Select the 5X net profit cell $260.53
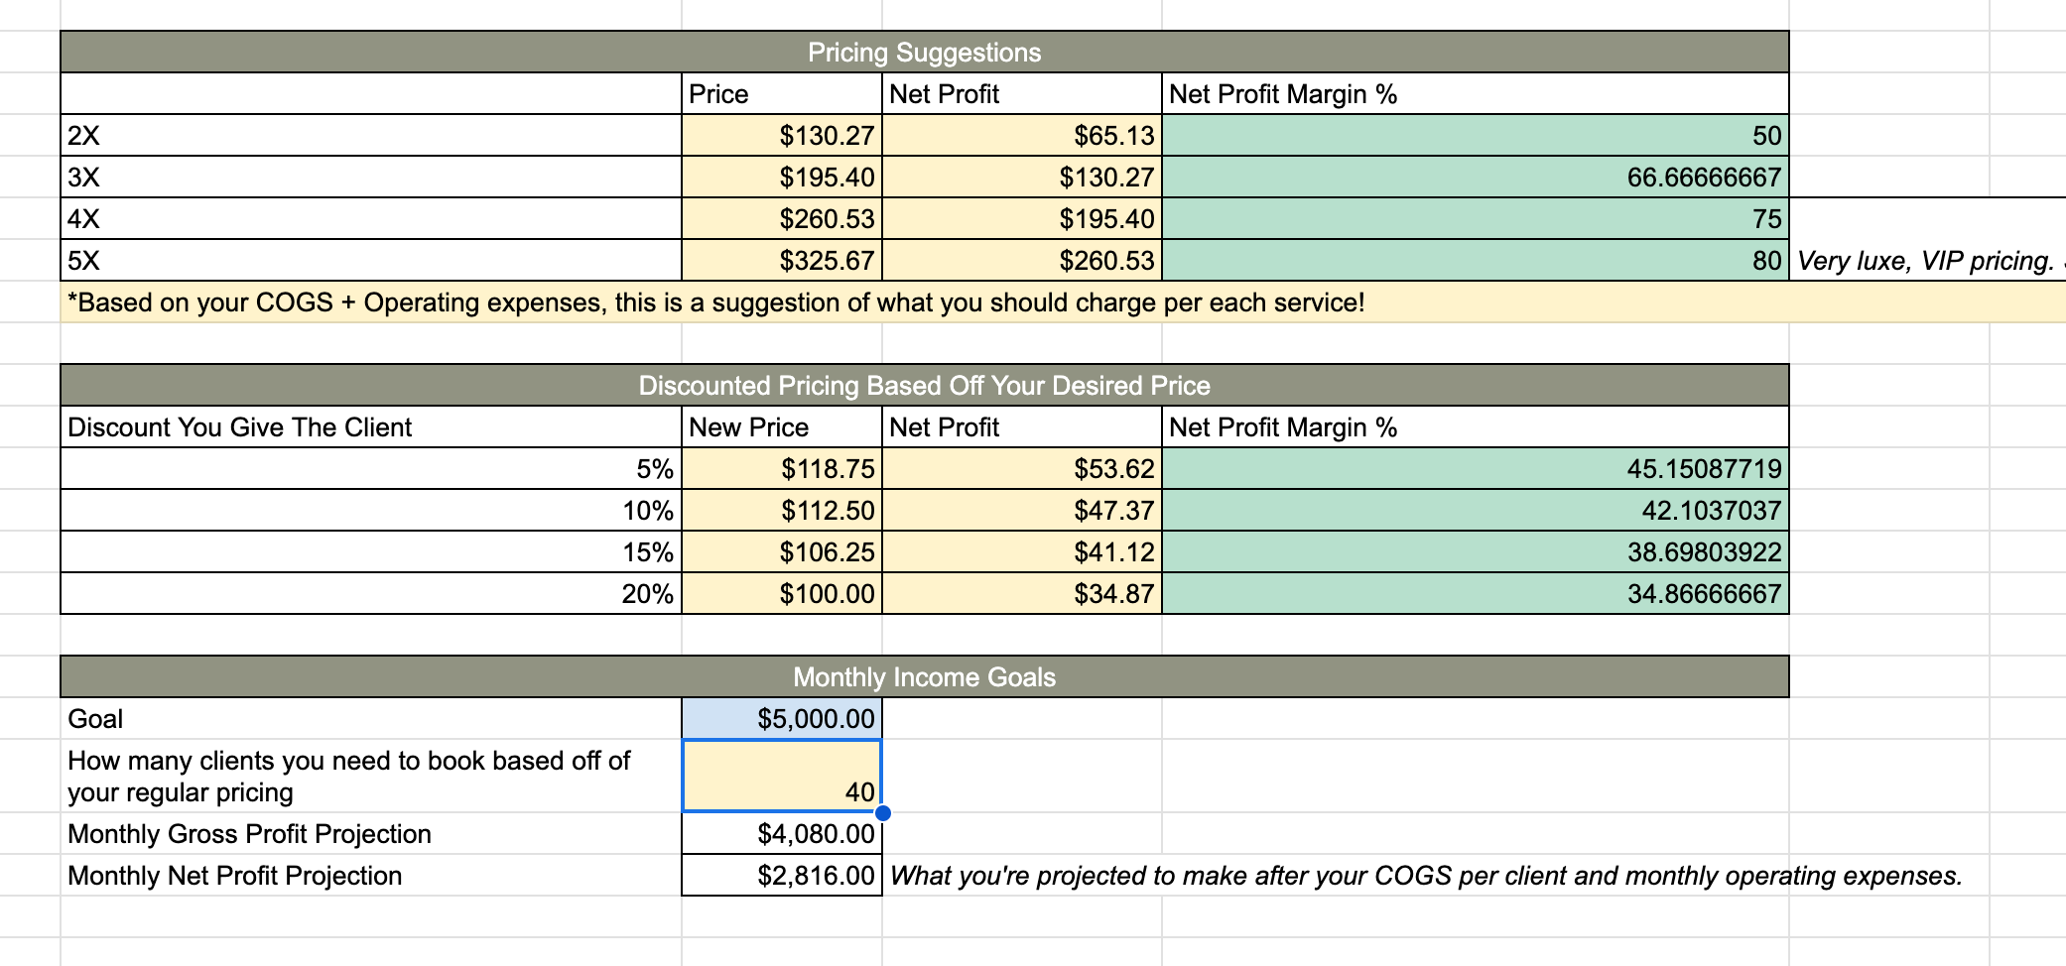Screen dimensions: 2066x966 click(x=1022, y=261)
